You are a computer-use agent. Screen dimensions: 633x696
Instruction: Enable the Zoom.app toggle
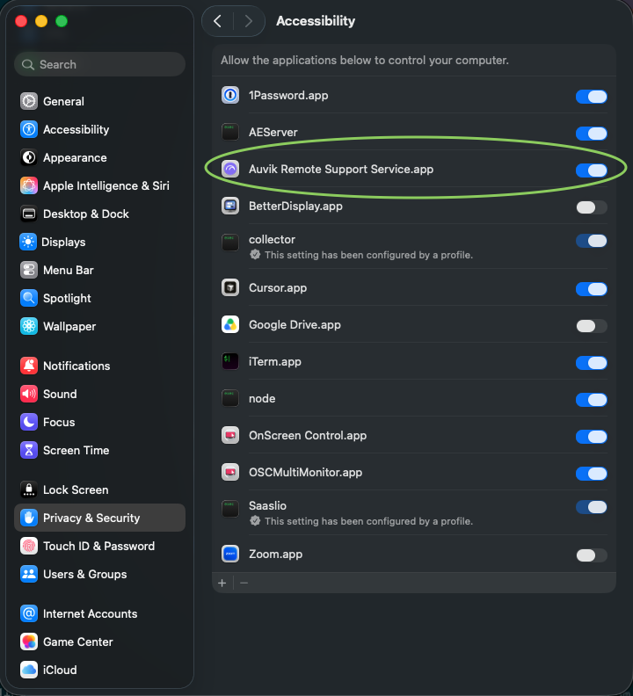[592, 555]
